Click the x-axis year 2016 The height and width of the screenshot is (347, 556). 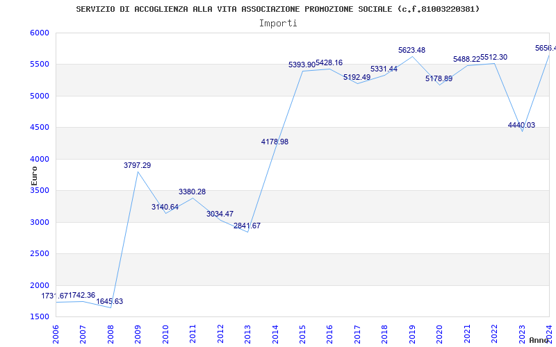pyautogui.click(x=329, y=335)
